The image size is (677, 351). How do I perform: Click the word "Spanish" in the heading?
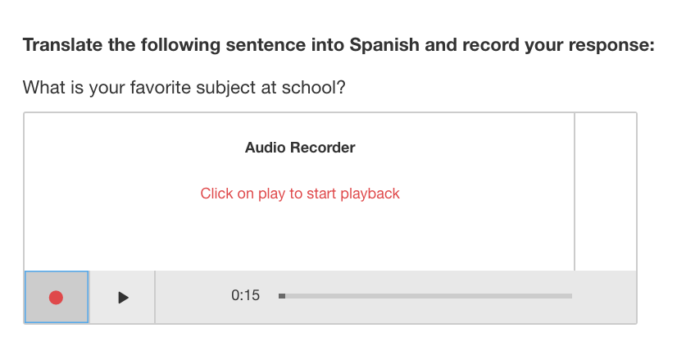tap(382, 44)
